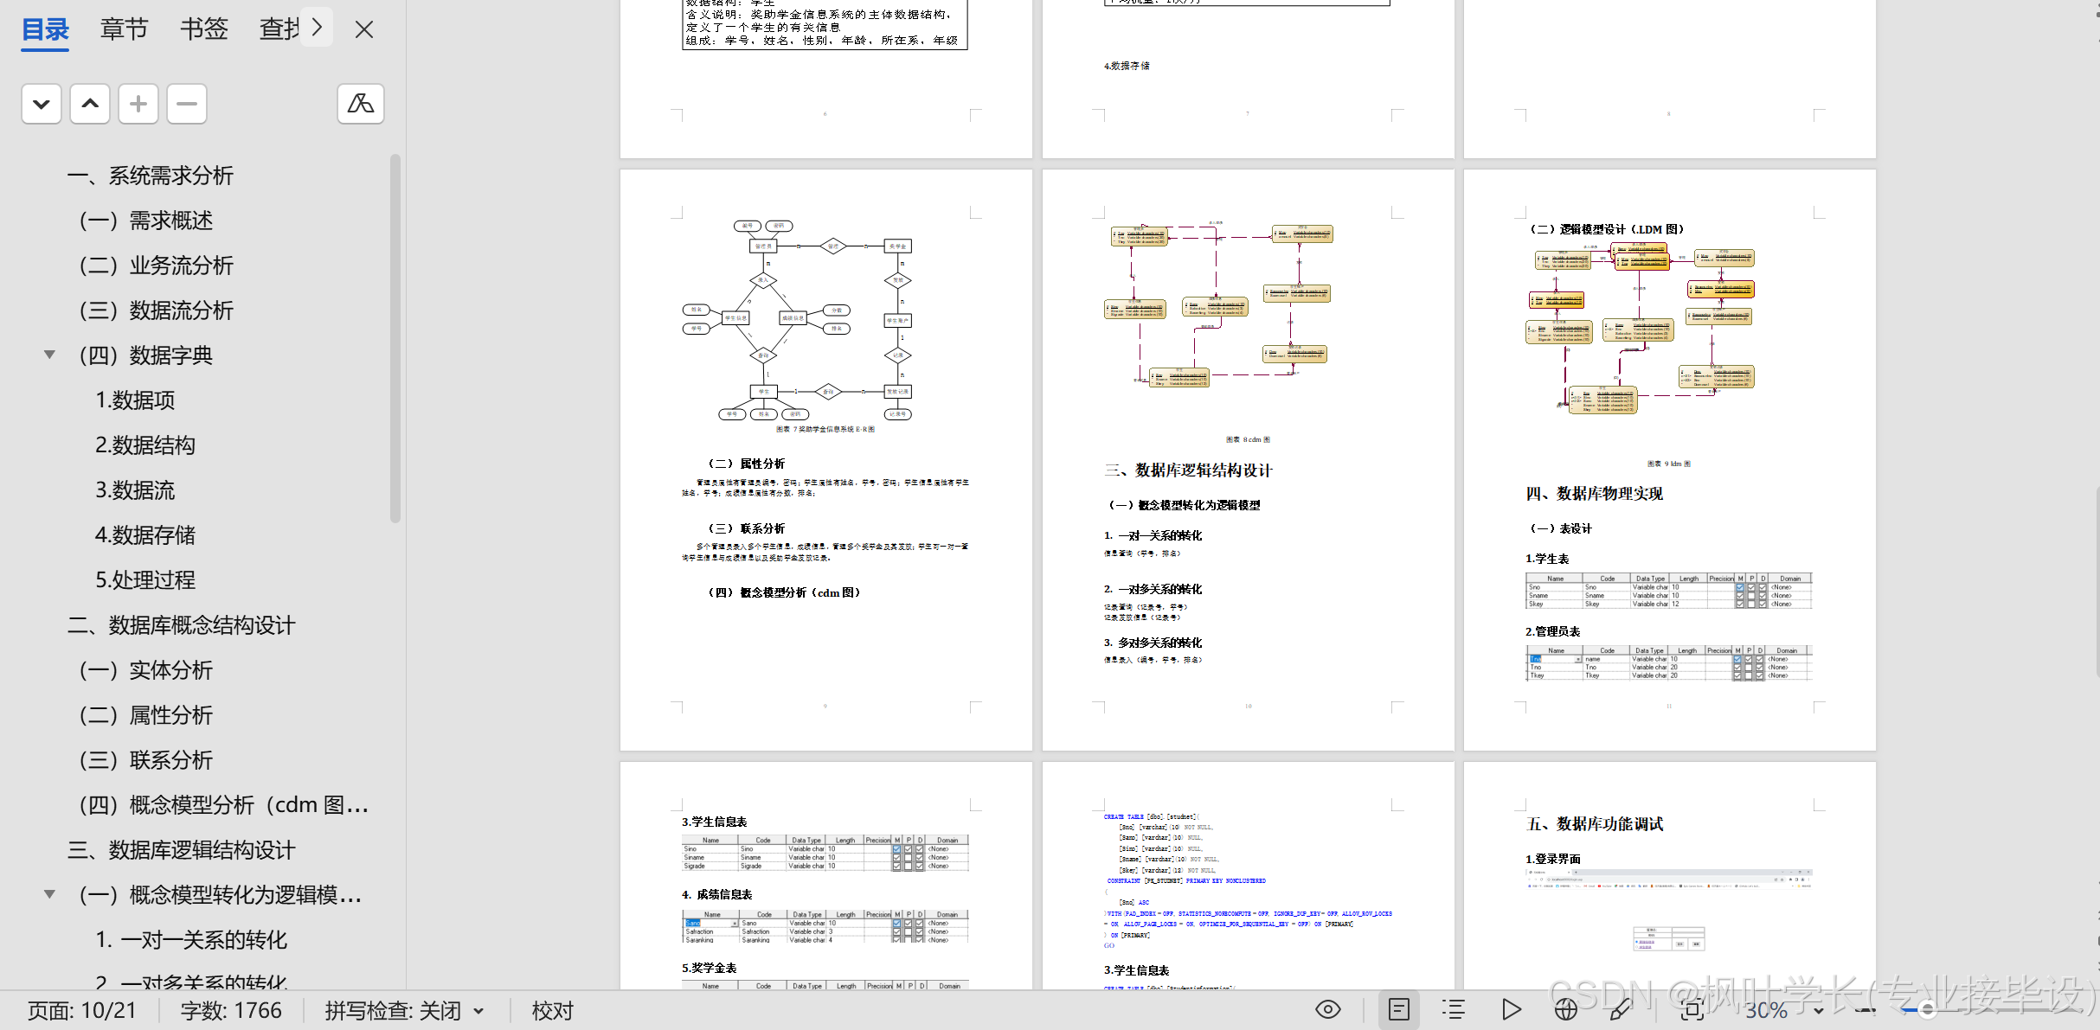Click the 字数: 1766 word count

tap(231, 1010)
